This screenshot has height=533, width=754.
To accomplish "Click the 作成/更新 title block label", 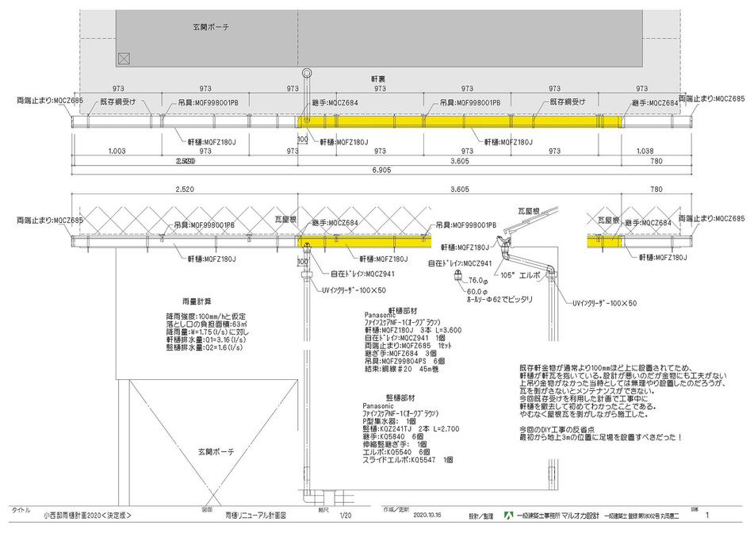I will (396, 508).
